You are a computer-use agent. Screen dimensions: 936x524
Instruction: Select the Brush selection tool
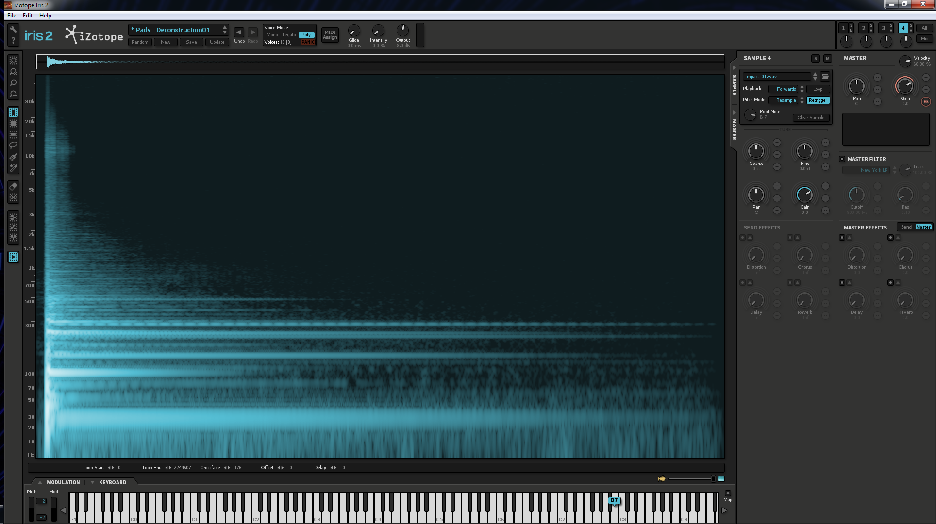pos(13,157)
